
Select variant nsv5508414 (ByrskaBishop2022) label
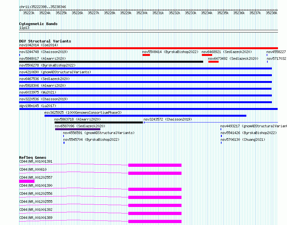click(170, 52)
